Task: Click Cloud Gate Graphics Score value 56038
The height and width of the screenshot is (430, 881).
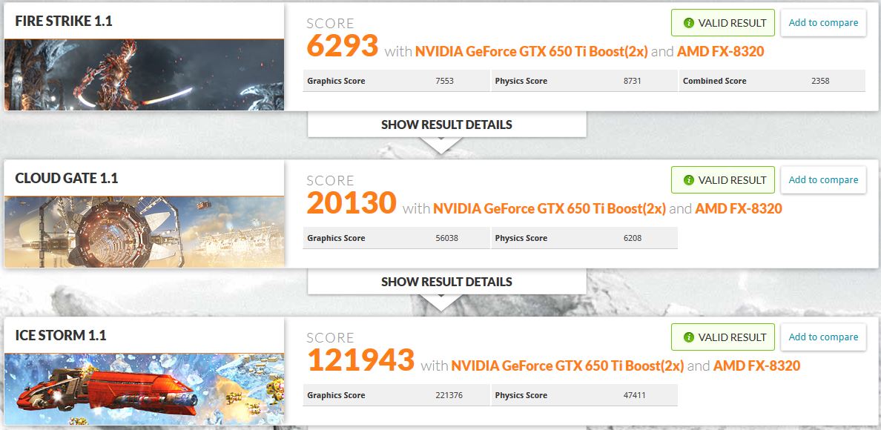Action: 446,238
